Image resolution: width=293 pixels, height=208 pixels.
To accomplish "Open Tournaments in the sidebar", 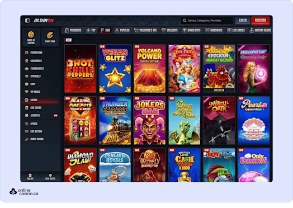I will 41,69.
